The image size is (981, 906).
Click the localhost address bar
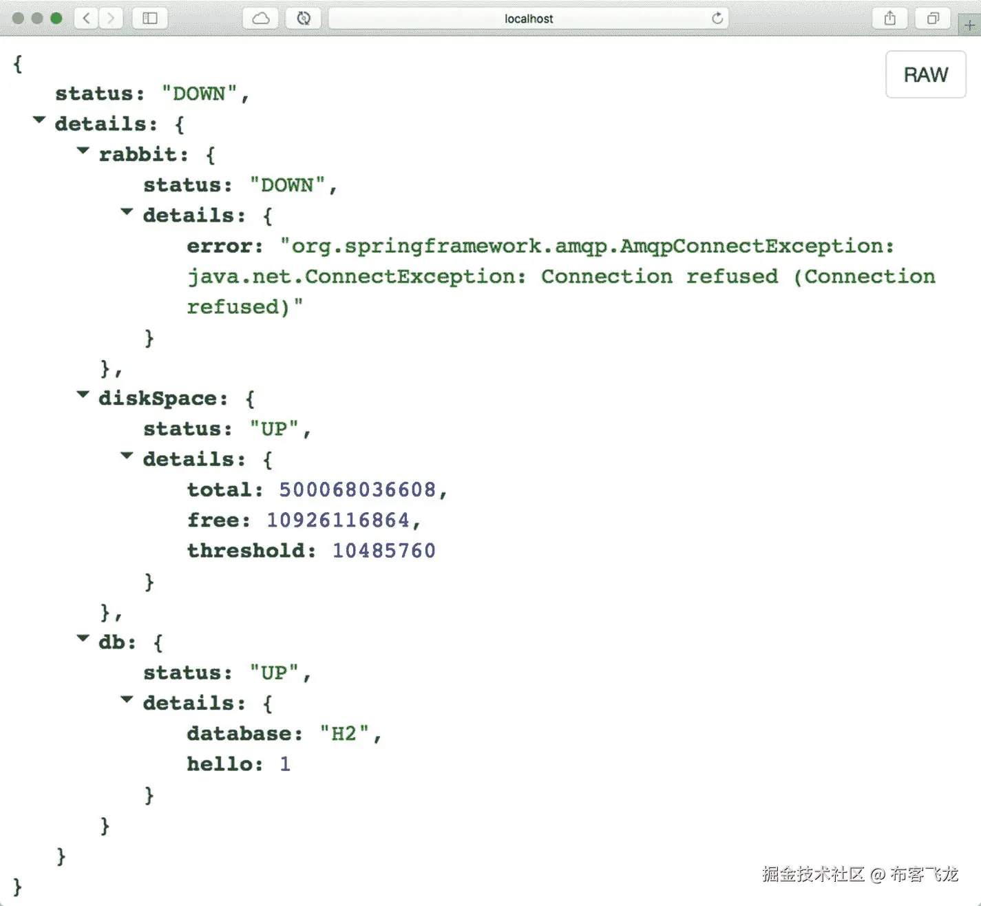point(529,19)
